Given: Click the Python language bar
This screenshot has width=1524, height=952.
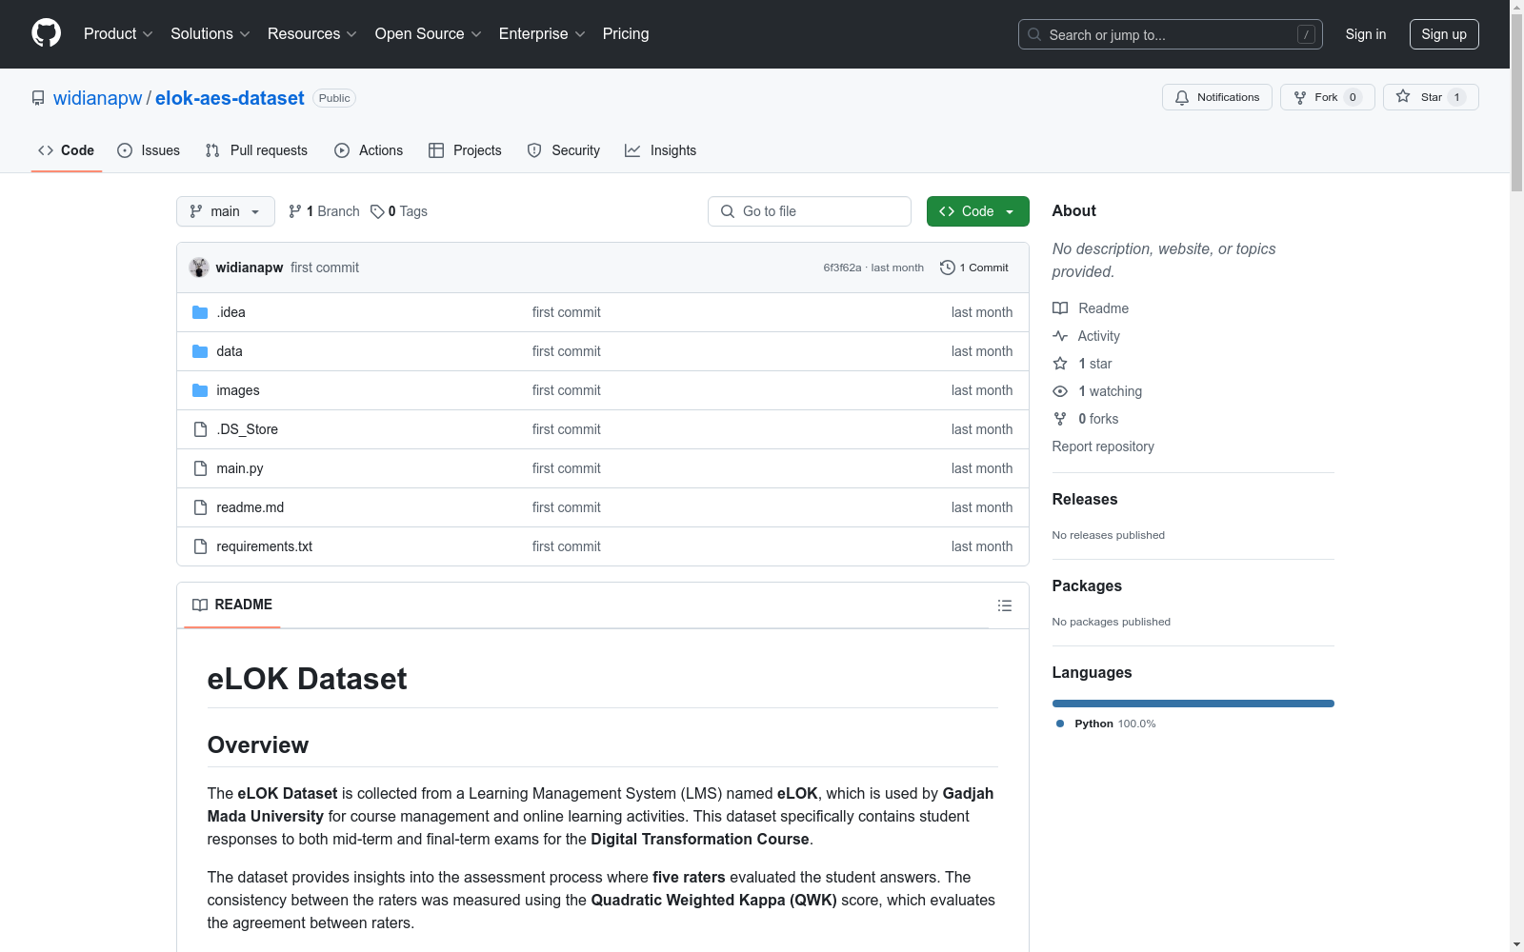Looking at the screenshot, I should click(x=1193, y=704).
